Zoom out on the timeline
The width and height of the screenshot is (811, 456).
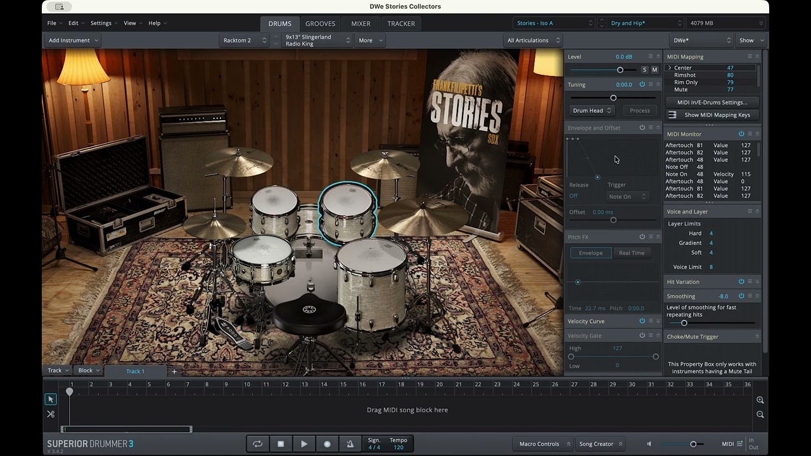pos(760,414)
